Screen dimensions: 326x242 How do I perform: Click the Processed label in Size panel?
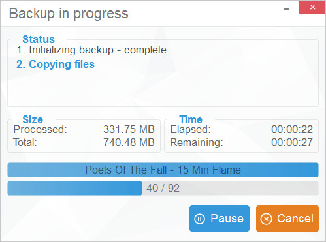tap(40, 129)
